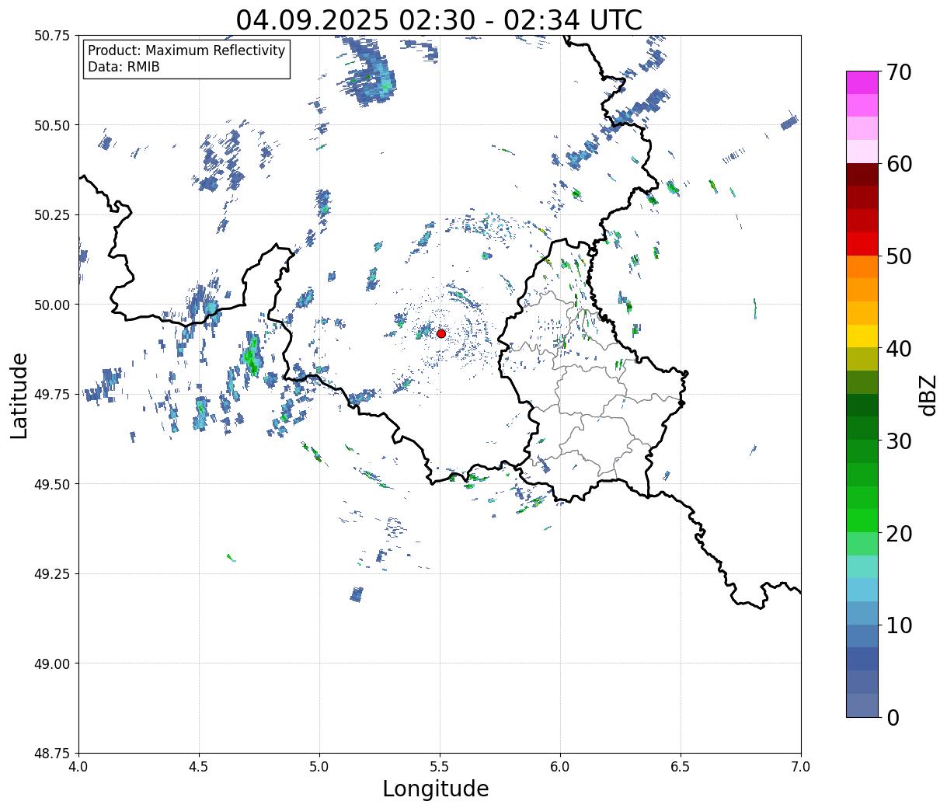Screen dimensions: 947x808
Task: Click the light blue swatch above 10
Action: [x=862, y=613]
